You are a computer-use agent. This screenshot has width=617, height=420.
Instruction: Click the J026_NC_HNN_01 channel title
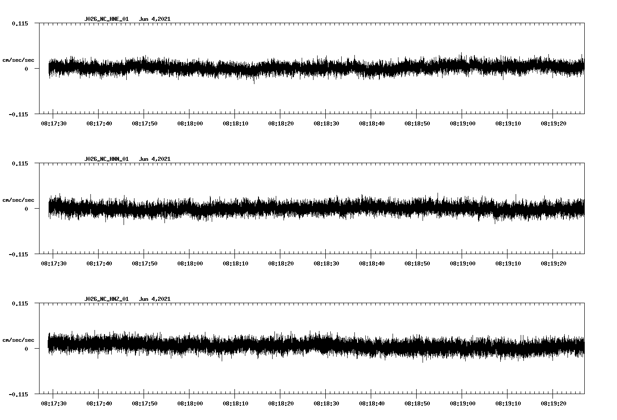coord(106,159)
